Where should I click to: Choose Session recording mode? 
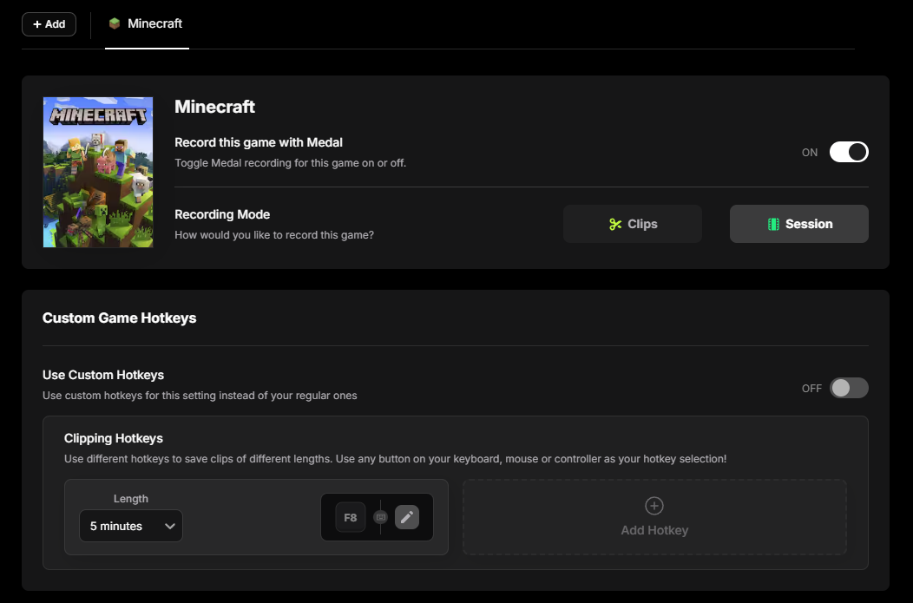(x=798, y=224)
